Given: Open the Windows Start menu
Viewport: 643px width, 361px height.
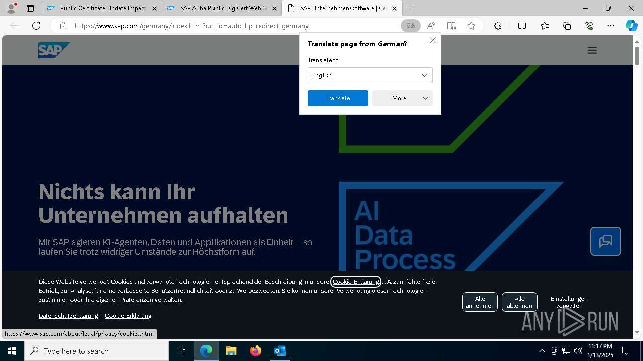Looking at the screenshot, I should 12,351.
